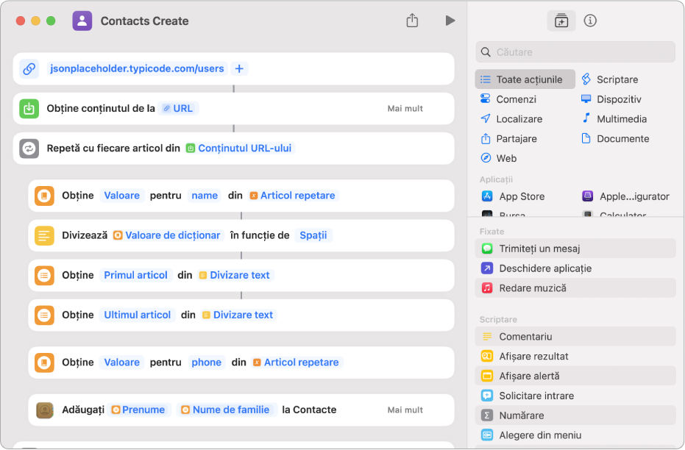This screenshot has height=450, width=685.
Task: Click the URL link action icon
Action: [29, 68]
